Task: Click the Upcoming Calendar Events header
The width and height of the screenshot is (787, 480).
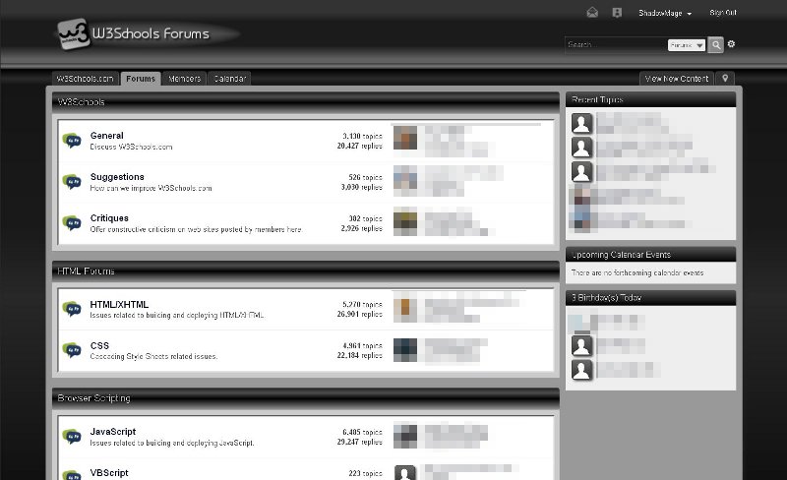Action: pyautogui.click(x=650, y=255)
